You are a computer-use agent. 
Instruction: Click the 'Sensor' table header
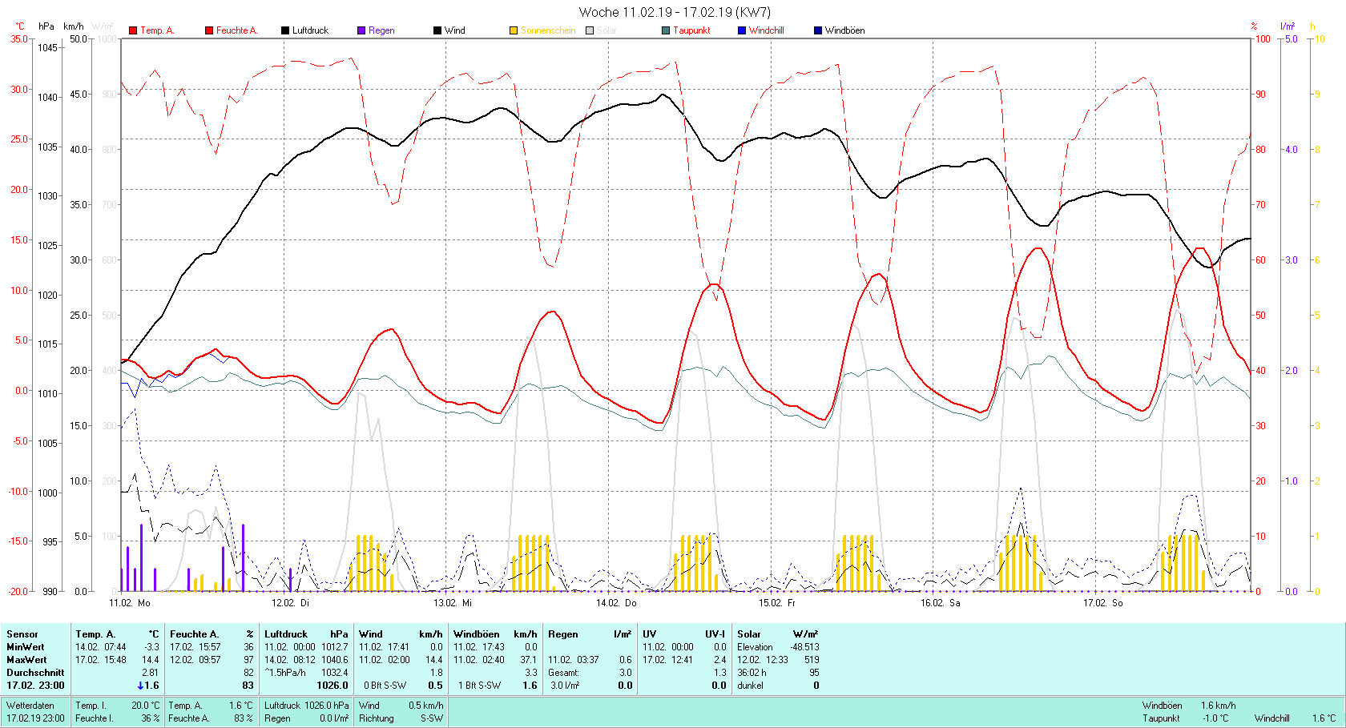pos(22,634)
